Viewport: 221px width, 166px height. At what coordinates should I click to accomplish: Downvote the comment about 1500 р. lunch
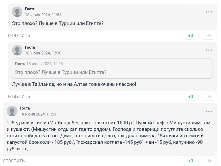pyautogui.click(x=209, y=161)
